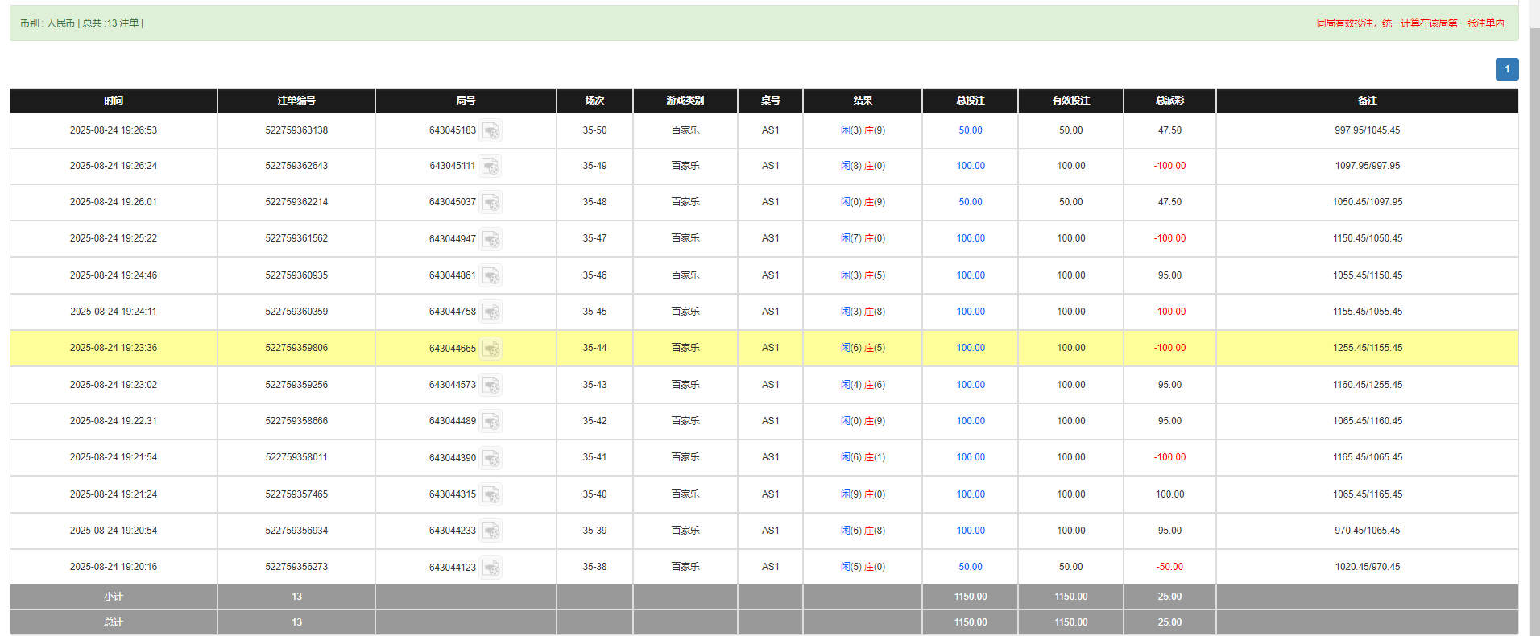Open replay icon for round 643044665
Screen dimensions: 1540x636
point(491,349)
